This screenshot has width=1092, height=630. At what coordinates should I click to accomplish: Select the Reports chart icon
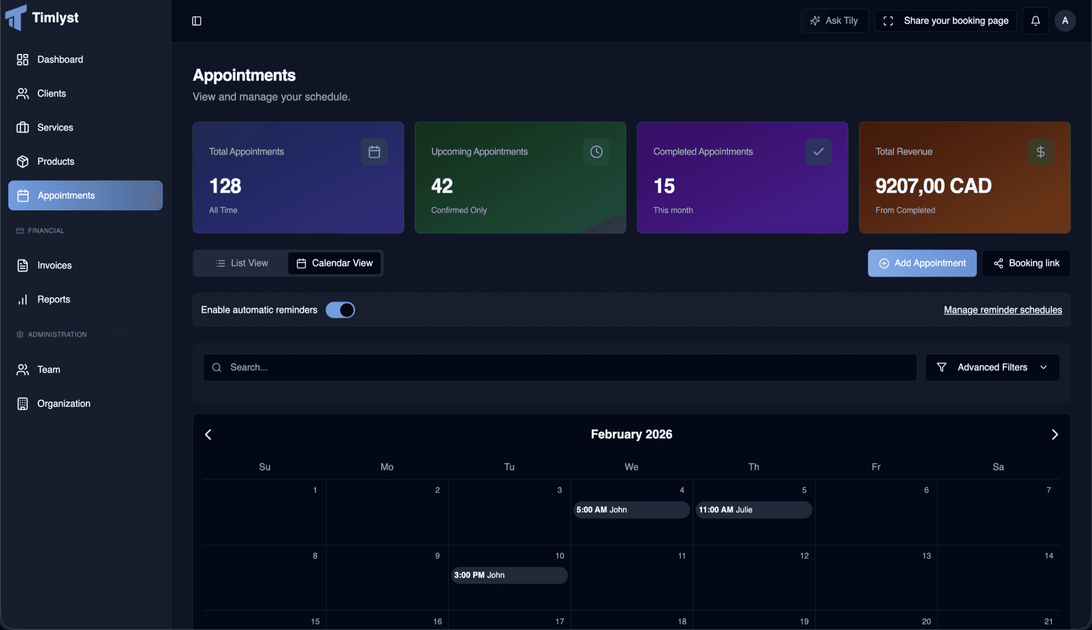coord(22,299)
